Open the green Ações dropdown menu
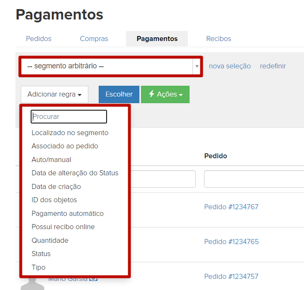This screenshot has height=290, width=304. click(x=165, y=94)
